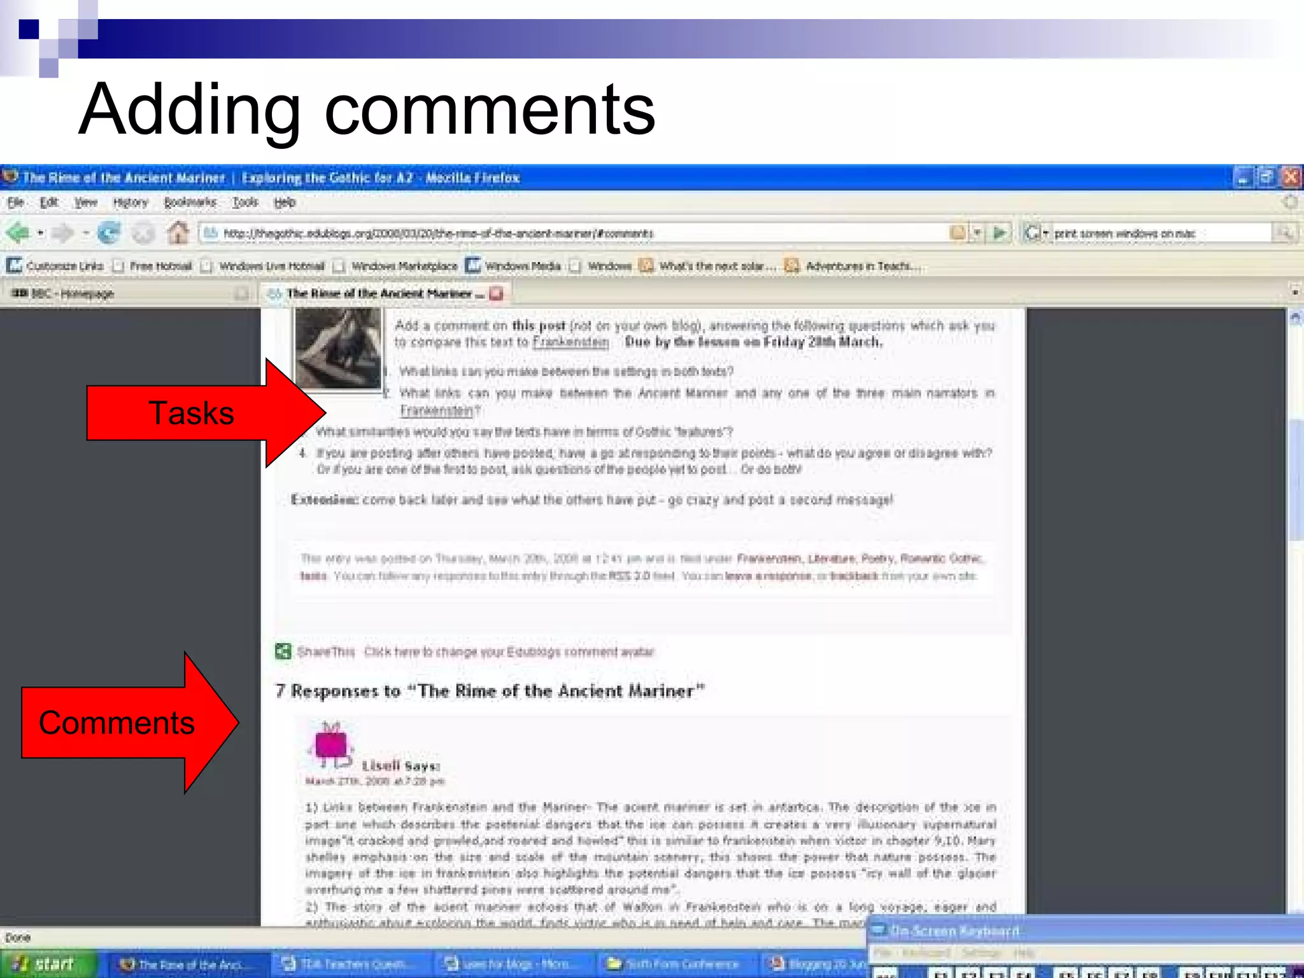The width and height of the screenshot is (1304, 978).
Task: Open Windows Media bookmark
Action: [513, 266]
